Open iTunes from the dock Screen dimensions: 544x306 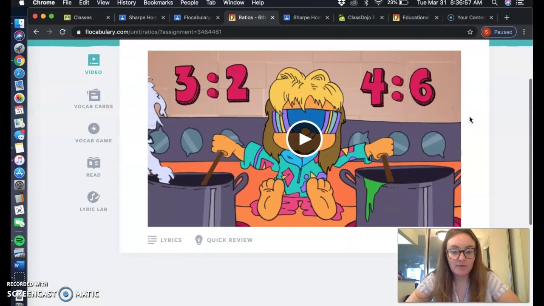(x=19, y=160)
